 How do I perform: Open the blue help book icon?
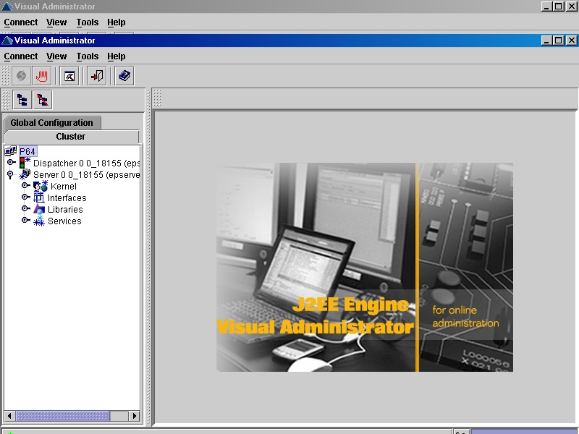click(124, 76)
